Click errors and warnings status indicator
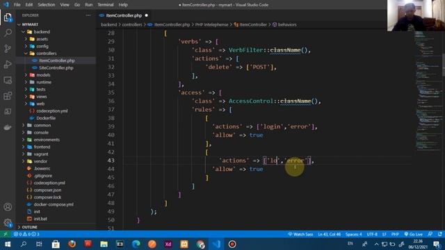The height and width of the screenshot is (250, 445). (26, 234)
